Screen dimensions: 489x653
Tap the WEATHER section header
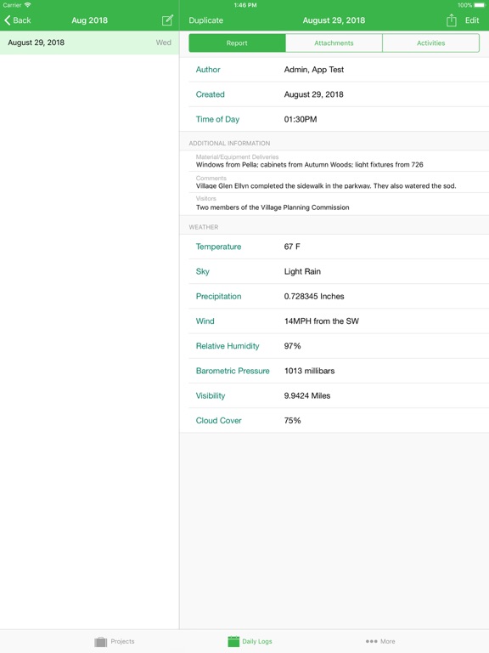click(204, 227)
